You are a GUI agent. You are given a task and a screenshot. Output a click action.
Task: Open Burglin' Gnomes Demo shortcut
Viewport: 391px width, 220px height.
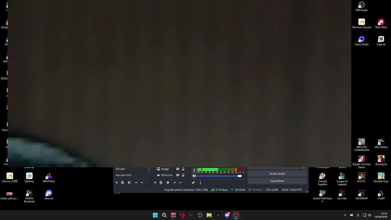pyautogui.click(x=361, y=162)
